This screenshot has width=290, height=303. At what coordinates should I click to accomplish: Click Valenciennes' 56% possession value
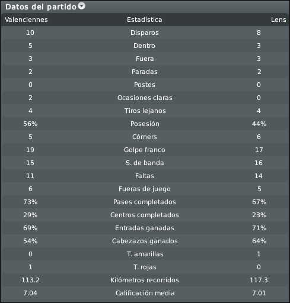[x=30, y=124]
